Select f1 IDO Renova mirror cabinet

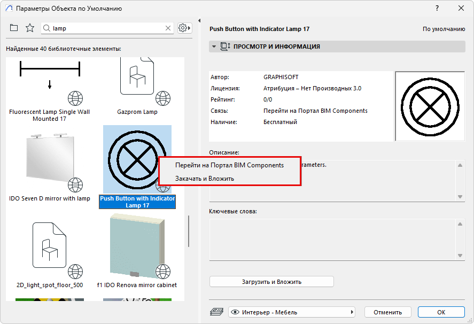[x=137, y=251]
